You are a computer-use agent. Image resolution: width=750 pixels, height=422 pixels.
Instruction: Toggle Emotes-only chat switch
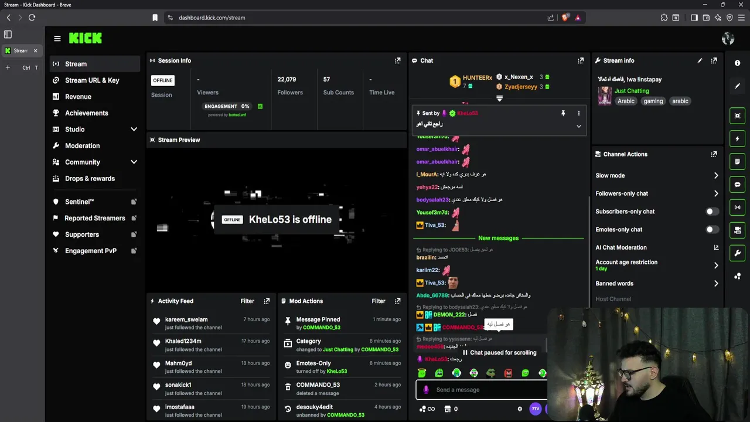pos(712,229)
